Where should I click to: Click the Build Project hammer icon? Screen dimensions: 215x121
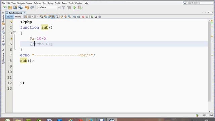tap(63, 7)
